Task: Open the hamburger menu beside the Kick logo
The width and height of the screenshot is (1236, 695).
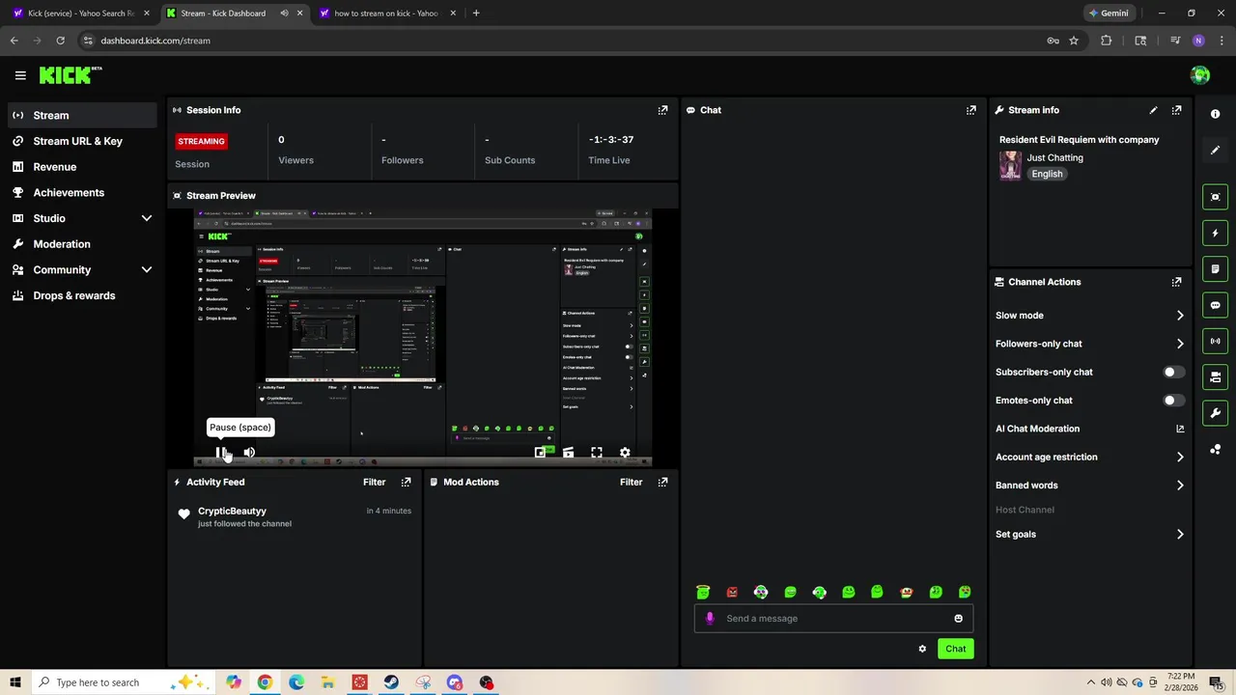Action: pyautogui.click(x=20, y=75)
